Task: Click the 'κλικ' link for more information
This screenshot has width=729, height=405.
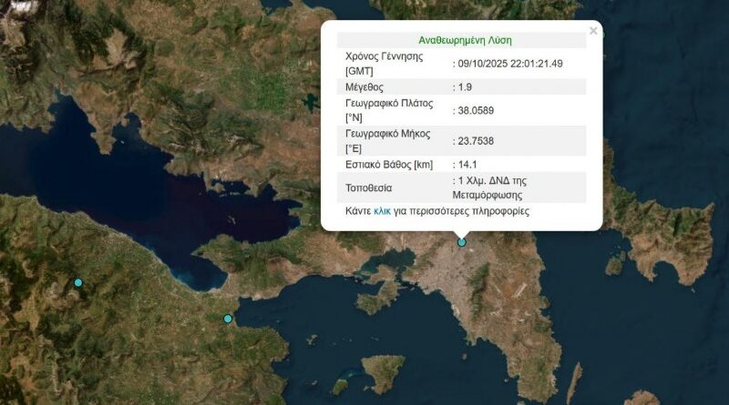Action: tap(383, 211)
